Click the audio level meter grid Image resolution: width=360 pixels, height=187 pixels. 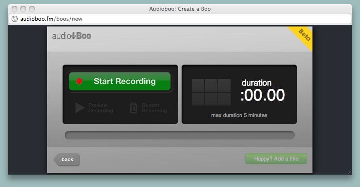pos(211,92)
